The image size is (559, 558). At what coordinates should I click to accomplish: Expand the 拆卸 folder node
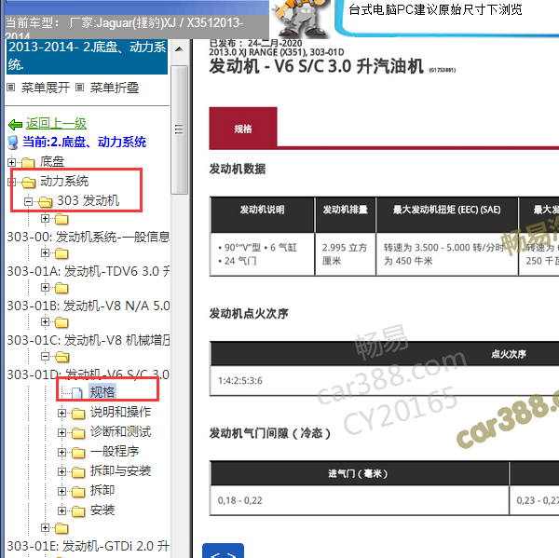pos(62,491)
